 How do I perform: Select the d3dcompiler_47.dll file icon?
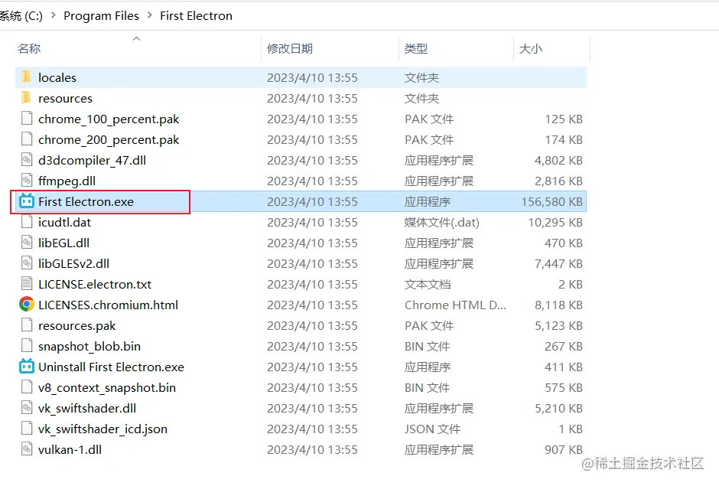27,160
